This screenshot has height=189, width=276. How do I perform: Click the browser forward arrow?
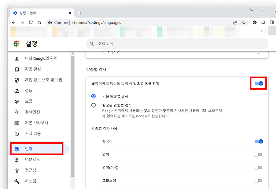pyautogui.click(x=22, y=22)
